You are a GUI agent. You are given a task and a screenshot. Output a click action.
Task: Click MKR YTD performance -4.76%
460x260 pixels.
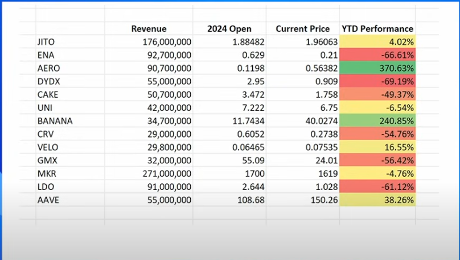tap(377, 174)
